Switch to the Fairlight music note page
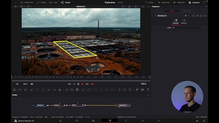219x123 pixels. point(142,121)
